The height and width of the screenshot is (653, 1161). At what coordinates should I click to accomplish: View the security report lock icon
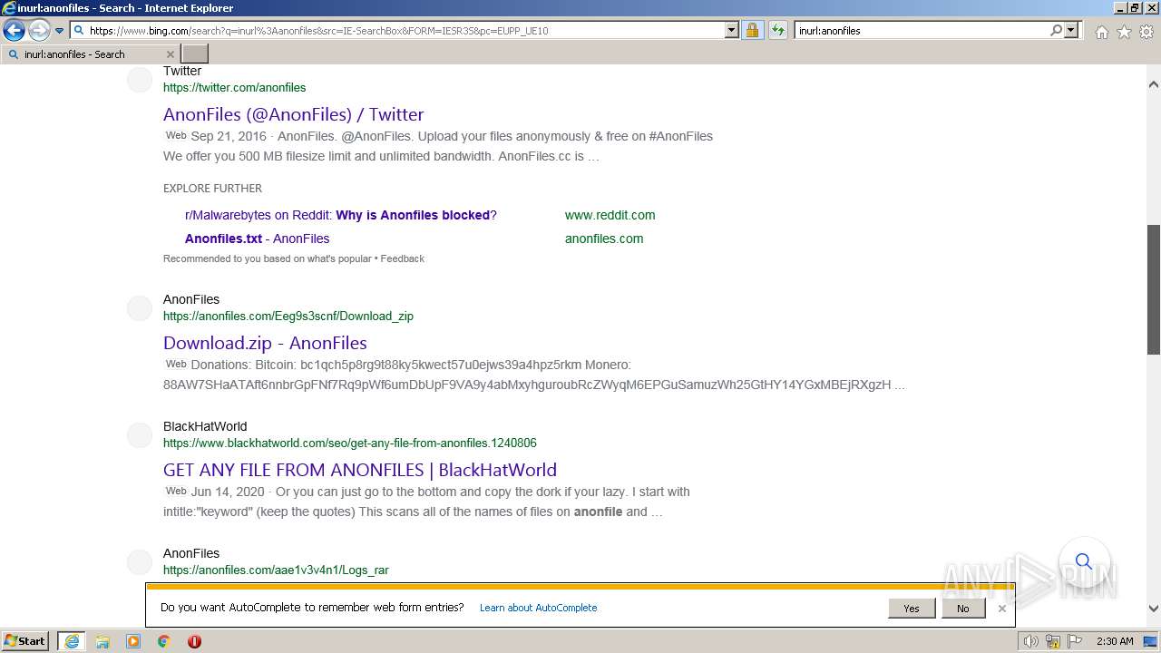coord(752,31)
